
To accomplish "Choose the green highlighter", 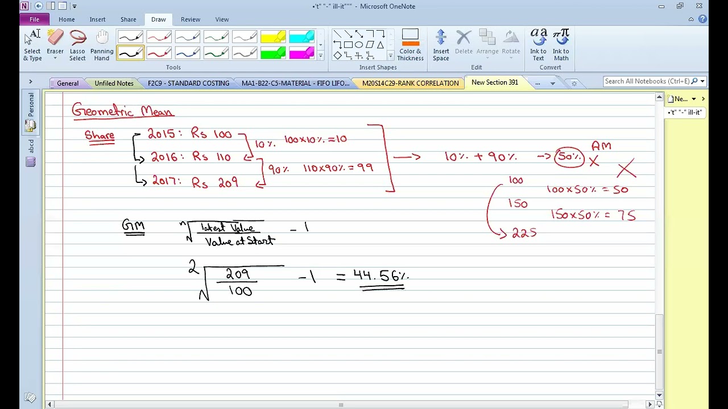I will [273, 53].
